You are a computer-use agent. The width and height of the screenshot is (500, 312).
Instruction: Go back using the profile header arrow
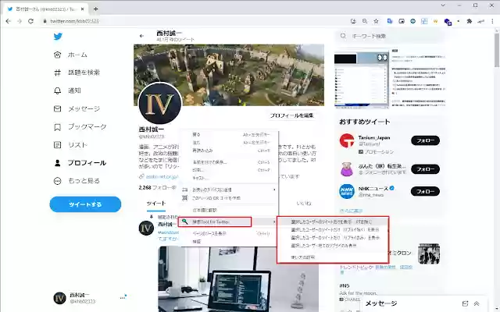(x=141, y=36)
